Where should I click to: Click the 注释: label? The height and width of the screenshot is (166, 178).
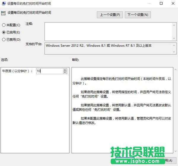click(29, 24)
